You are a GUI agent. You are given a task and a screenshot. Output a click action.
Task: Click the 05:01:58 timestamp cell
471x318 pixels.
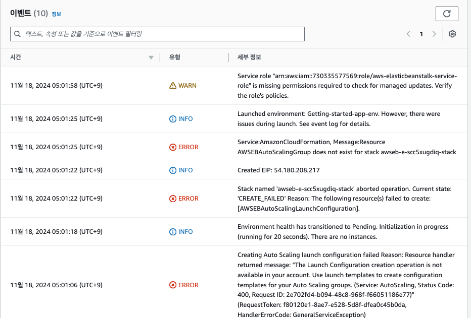tap(56, 86)
